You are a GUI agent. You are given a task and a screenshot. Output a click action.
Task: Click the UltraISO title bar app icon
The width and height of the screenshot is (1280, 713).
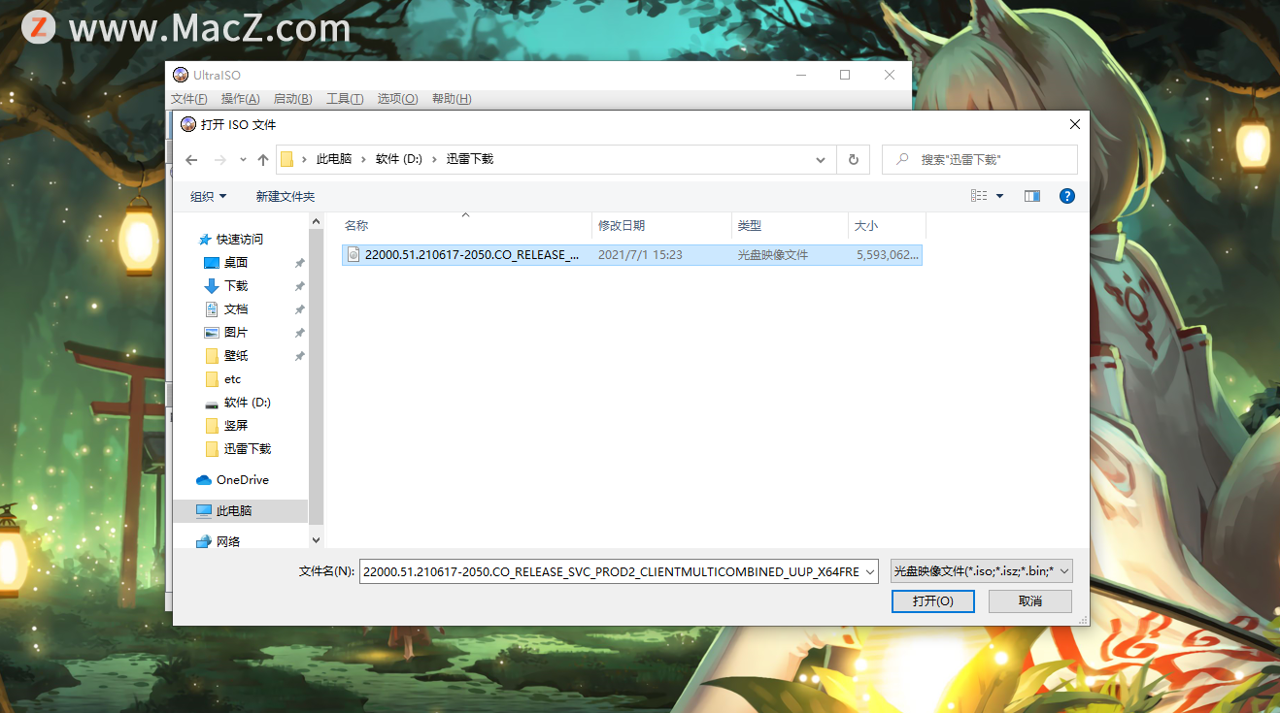180,75
